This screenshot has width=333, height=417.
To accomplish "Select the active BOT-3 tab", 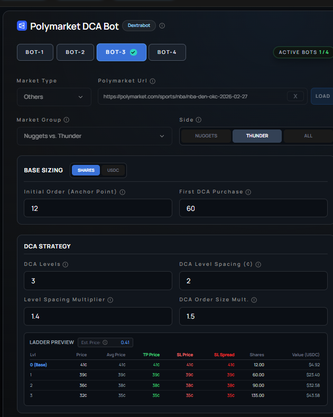I will [x=121, y=52].
